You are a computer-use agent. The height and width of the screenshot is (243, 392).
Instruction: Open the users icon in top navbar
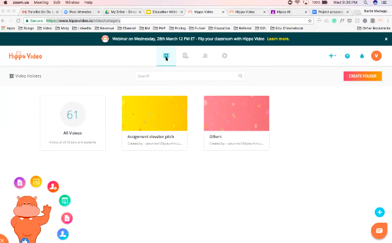click(205, 56)
